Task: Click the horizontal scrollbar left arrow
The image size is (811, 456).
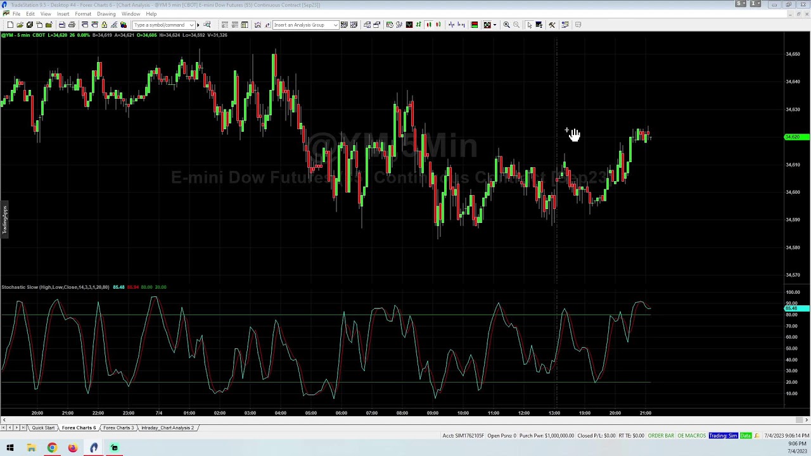Action: point(4,419)
